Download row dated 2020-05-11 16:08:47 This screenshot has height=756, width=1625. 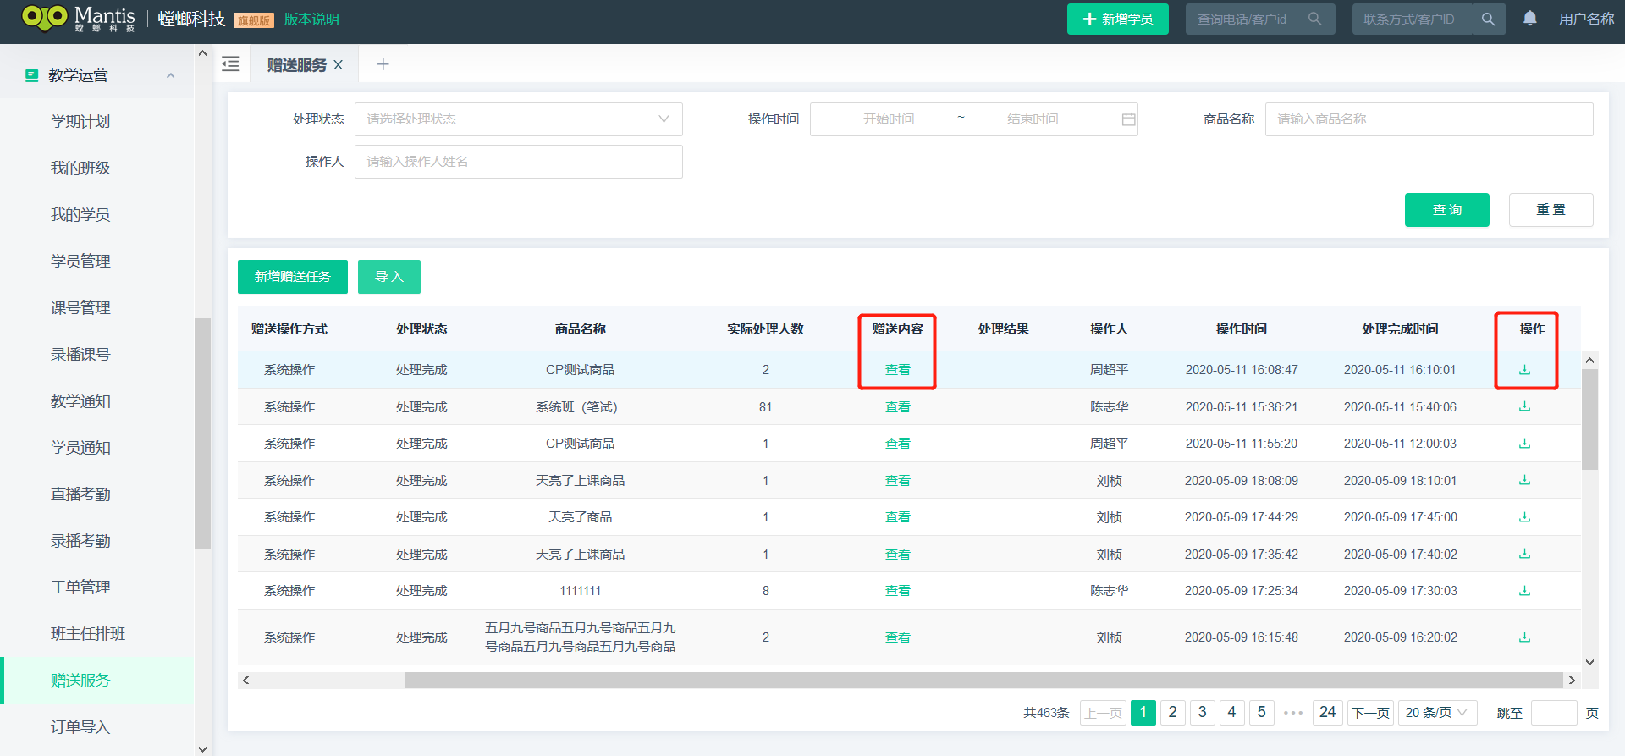click(1524, 370)
